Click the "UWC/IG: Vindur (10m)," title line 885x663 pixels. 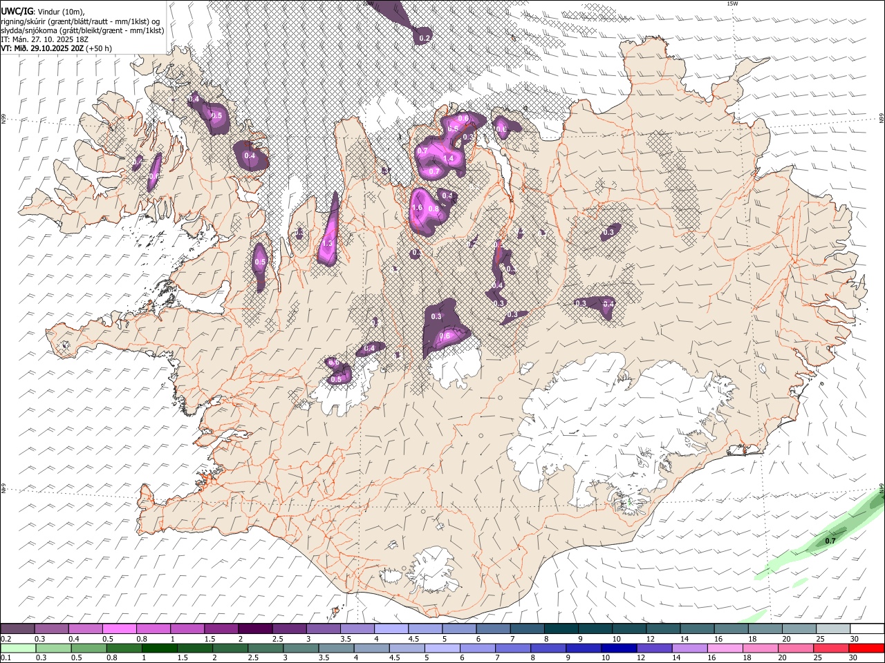point(42,12)
